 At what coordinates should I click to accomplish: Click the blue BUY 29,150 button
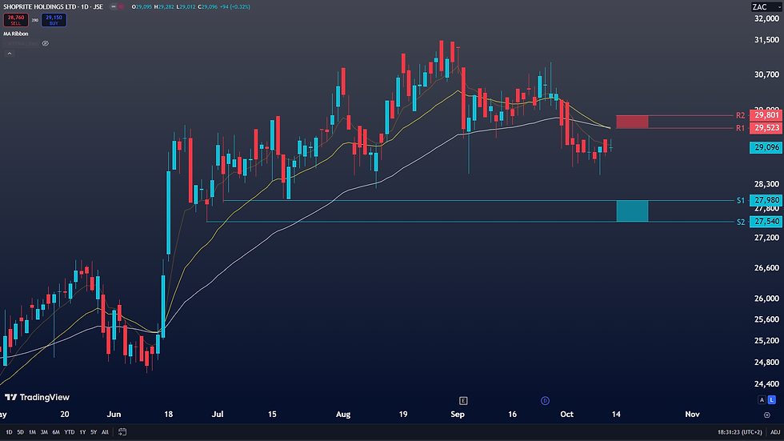coord(54,20)
